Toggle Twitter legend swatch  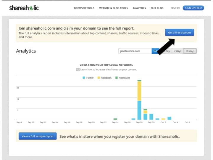pyautogui.click(x=84, y=78)
